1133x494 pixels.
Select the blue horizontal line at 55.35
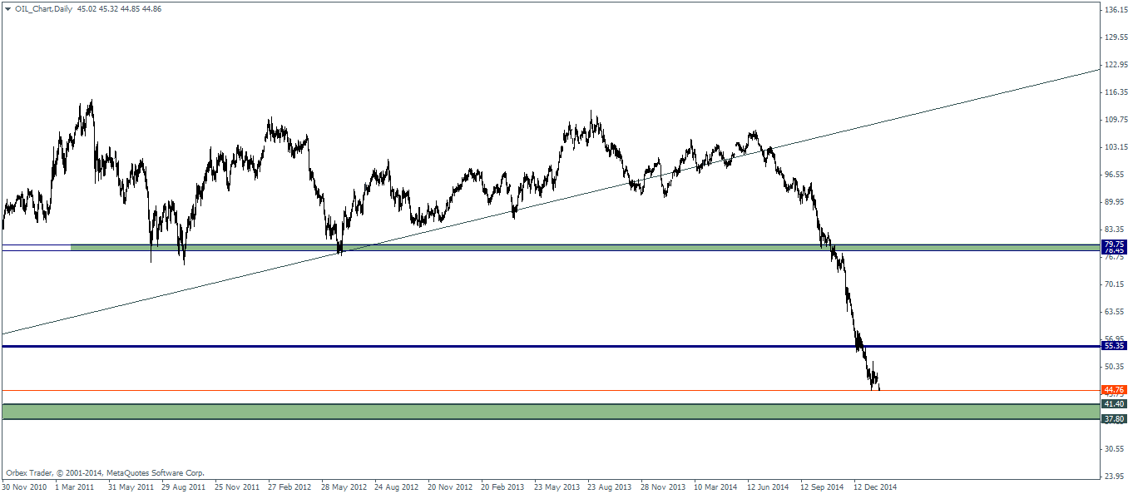(x=551, y=345)
